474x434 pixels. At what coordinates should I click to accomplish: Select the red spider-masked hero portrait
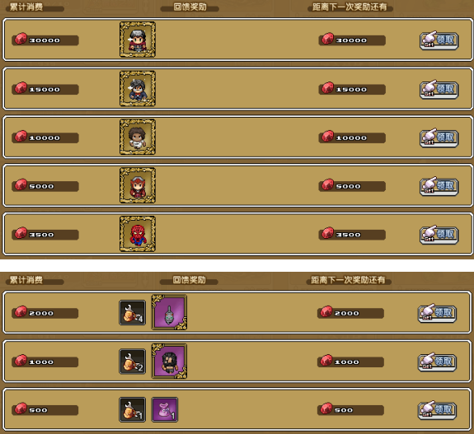tap(138, 234)
